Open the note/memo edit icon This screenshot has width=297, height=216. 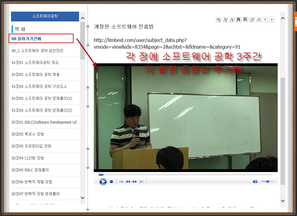pos(252,20)
